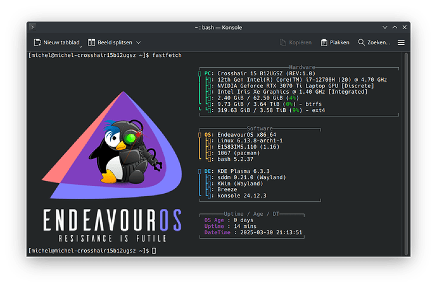Paste clipboard using Plakken button
Image resolution: width=437 pixels, height=288 pixels.
(x=335, y=42)
